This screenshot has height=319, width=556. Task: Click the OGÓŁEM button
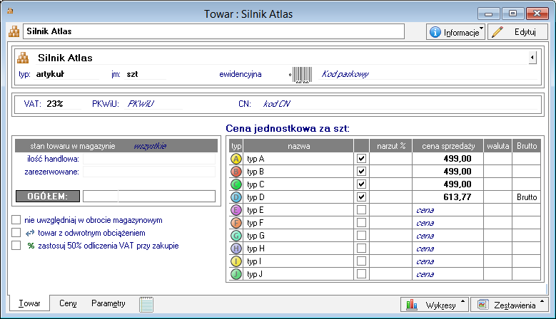(48, 197)
